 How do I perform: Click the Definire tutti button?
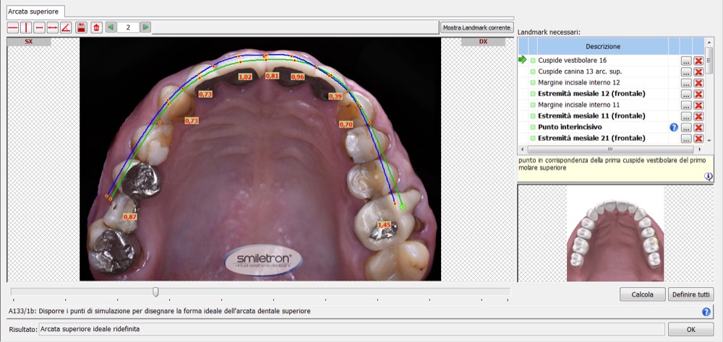pyautogui.click(x=690, y=294)
